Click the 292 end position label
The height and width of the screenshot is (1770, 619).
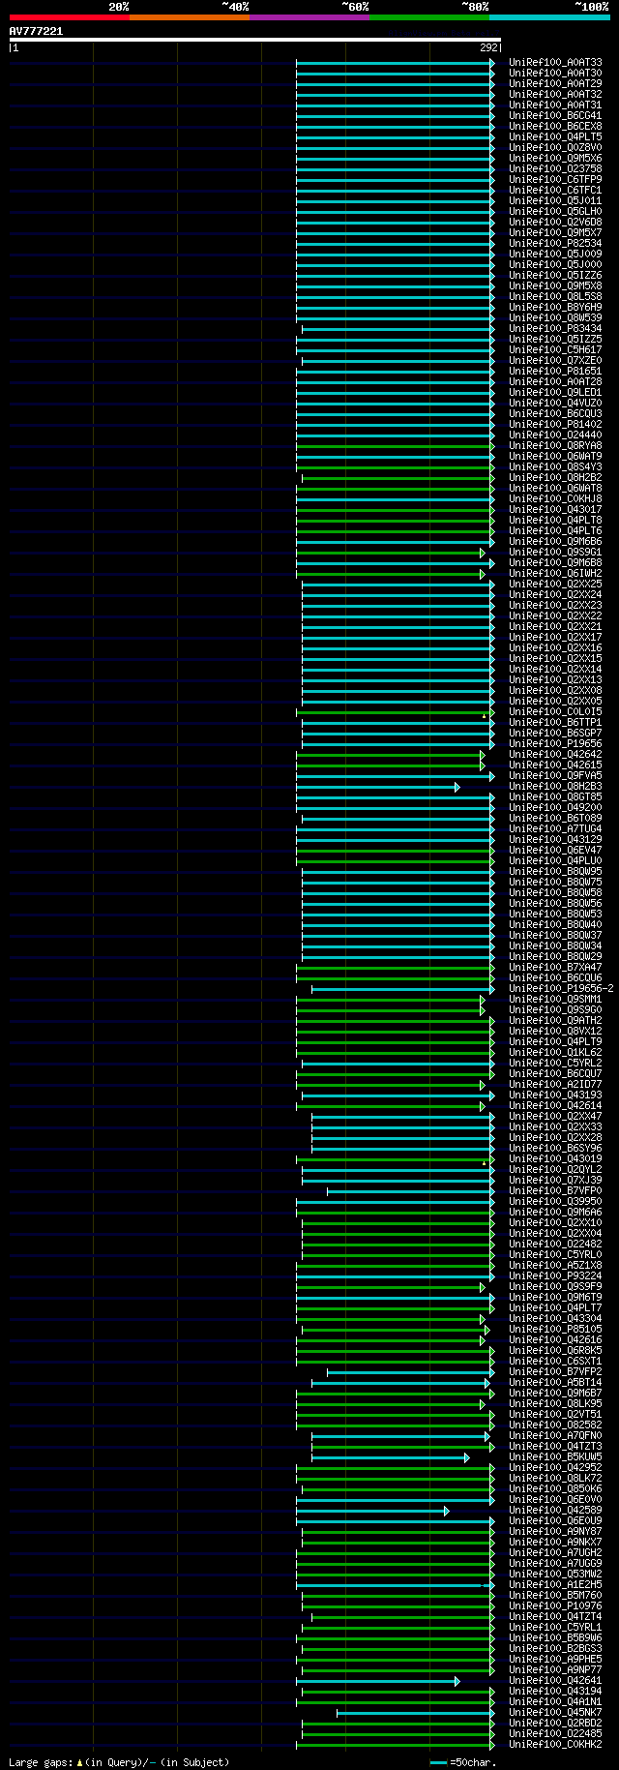click(x=489, y=47)
